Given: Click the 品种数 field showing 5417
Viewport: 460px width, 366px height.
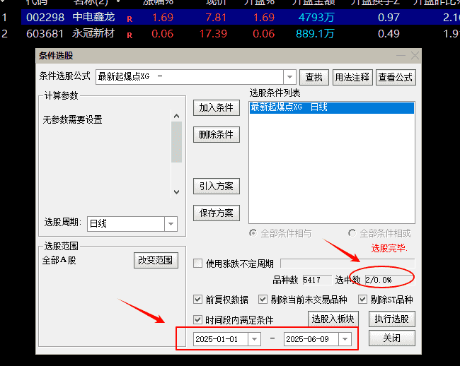Looking at the screenshot, I should [317, 280].
